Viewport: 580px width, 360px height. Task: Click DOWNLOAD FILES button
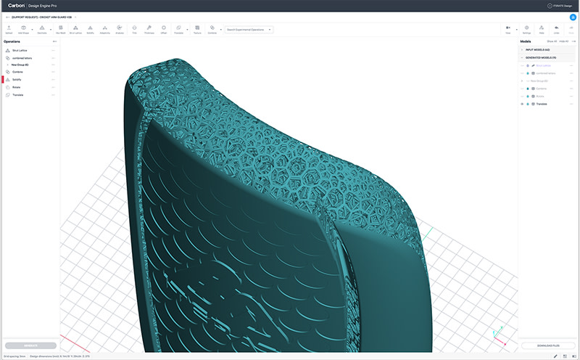pos(548,345)
